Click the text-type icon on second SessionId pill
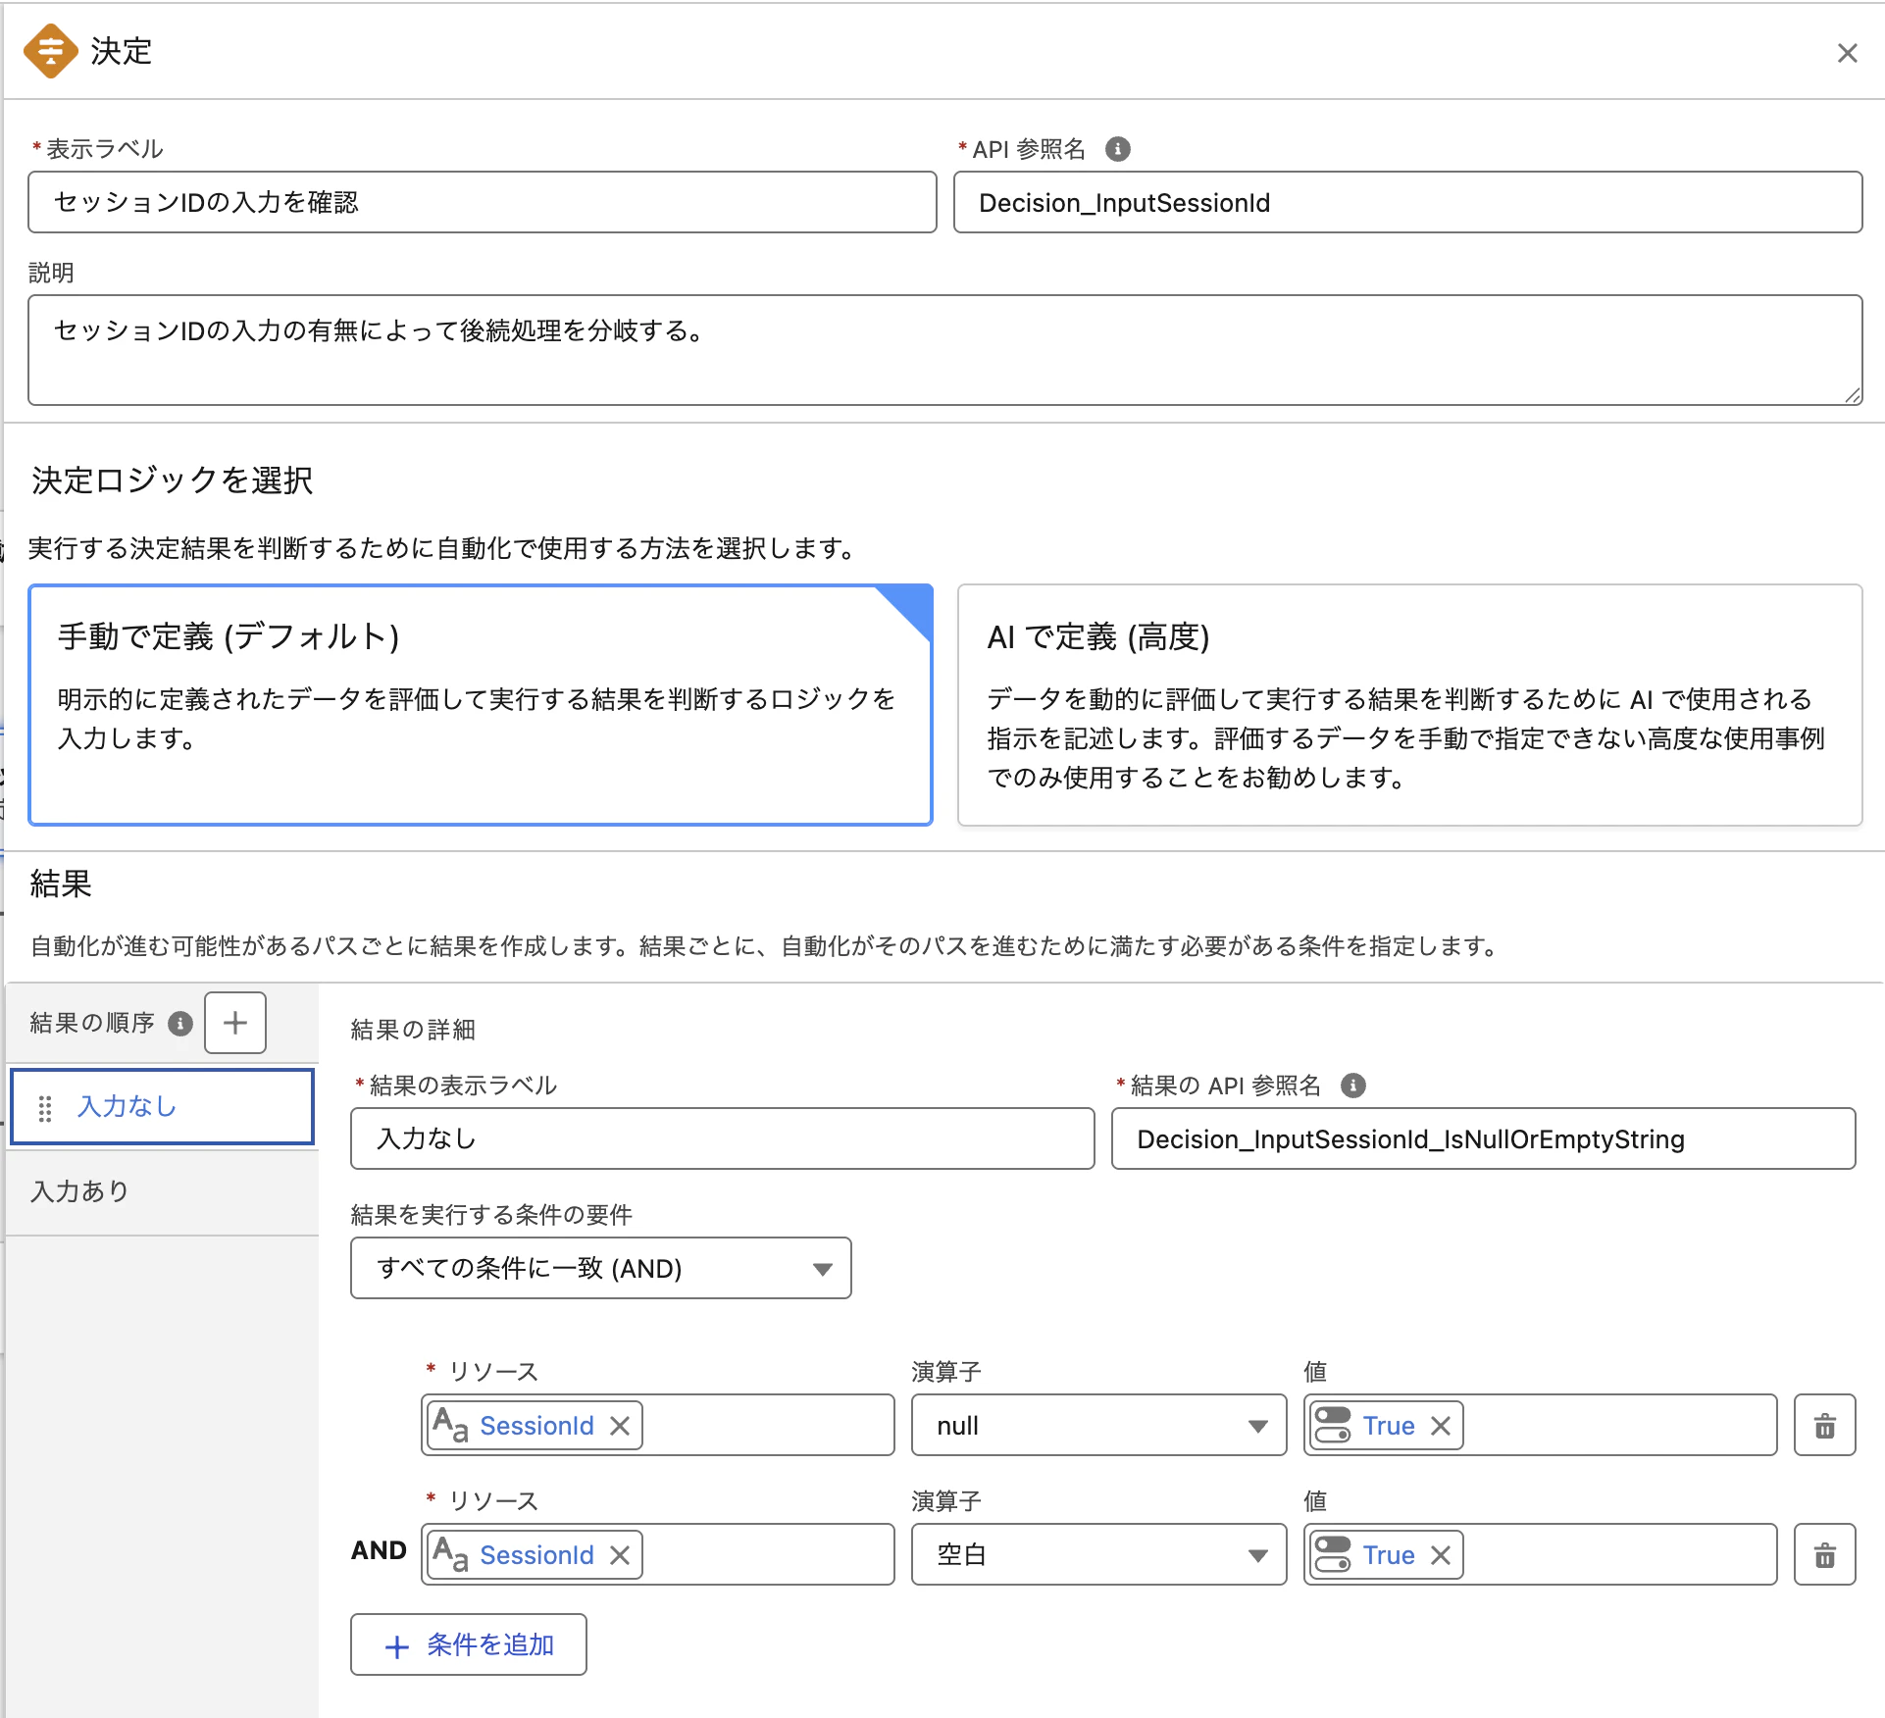1885x1718 pixels. (x=451, y=1555)
